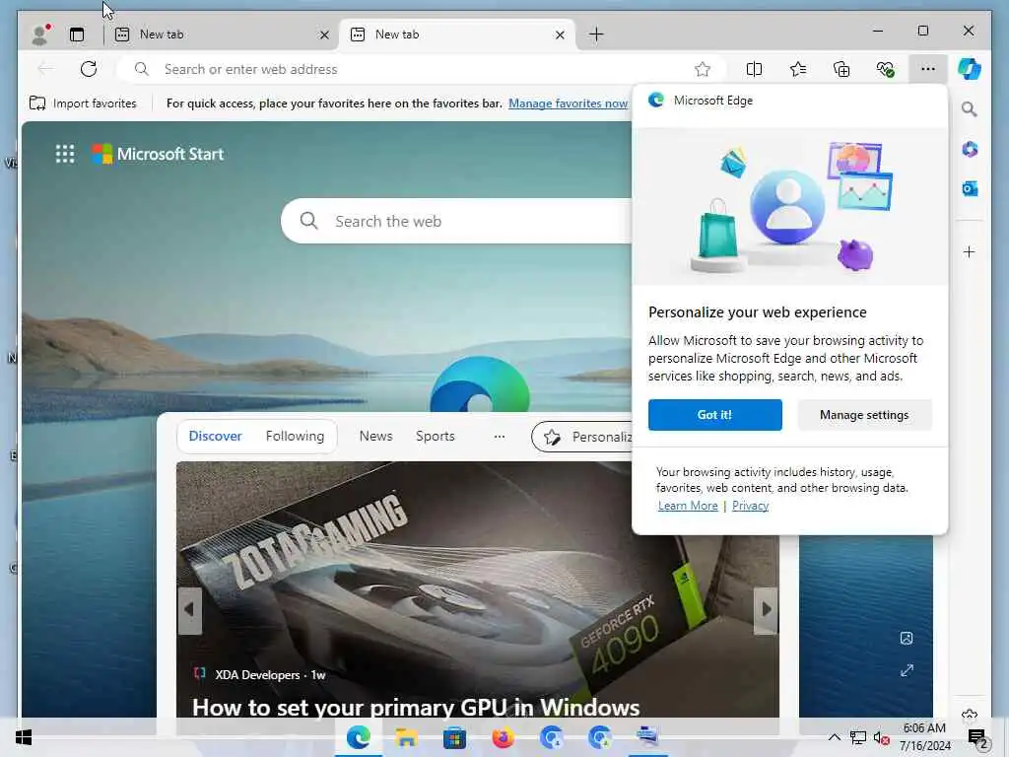Add this page to favorites star
The width and height of the screenshot is (1009, 757).
[x=702, y=69]
